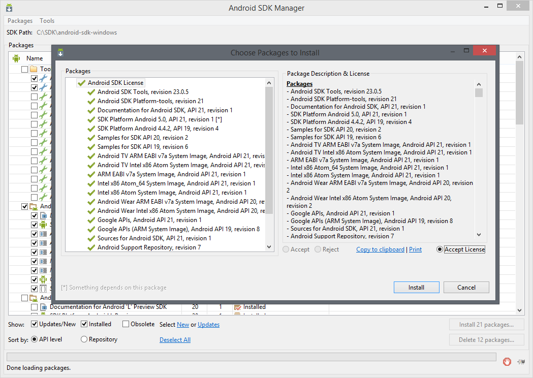
Task: Open the Tools menu
Action: tap(47, 21)
